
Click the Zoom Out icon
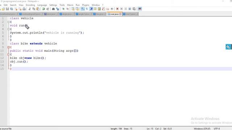pos(67,9)
